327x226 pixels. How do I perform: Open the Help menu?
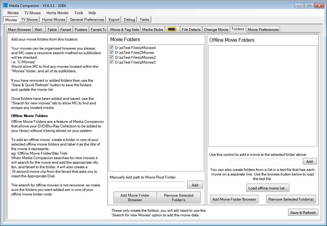click(x=92, y=13)
